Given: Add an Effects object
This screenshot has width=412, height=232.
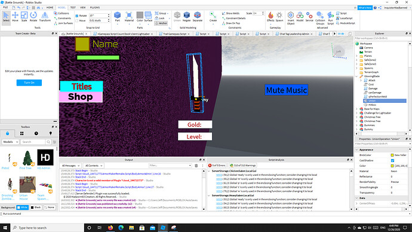Looking at the screenshot, I should pyautogui.click(x=270, y=17).
